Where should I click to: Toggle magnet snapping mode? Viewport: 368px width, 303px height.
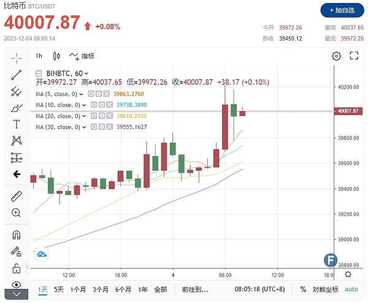(17, 235)
